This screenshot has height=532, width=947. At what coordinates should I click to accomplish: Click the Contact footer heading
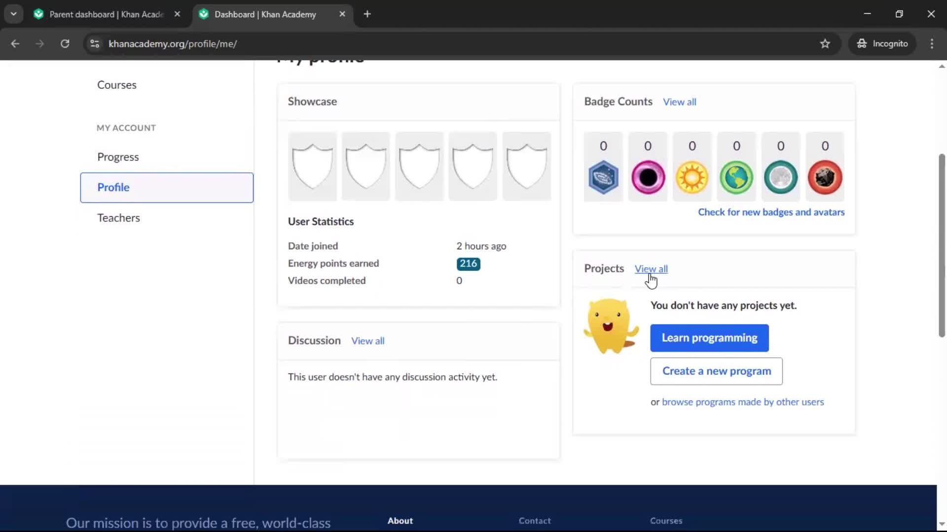click(x=535, y=521)
